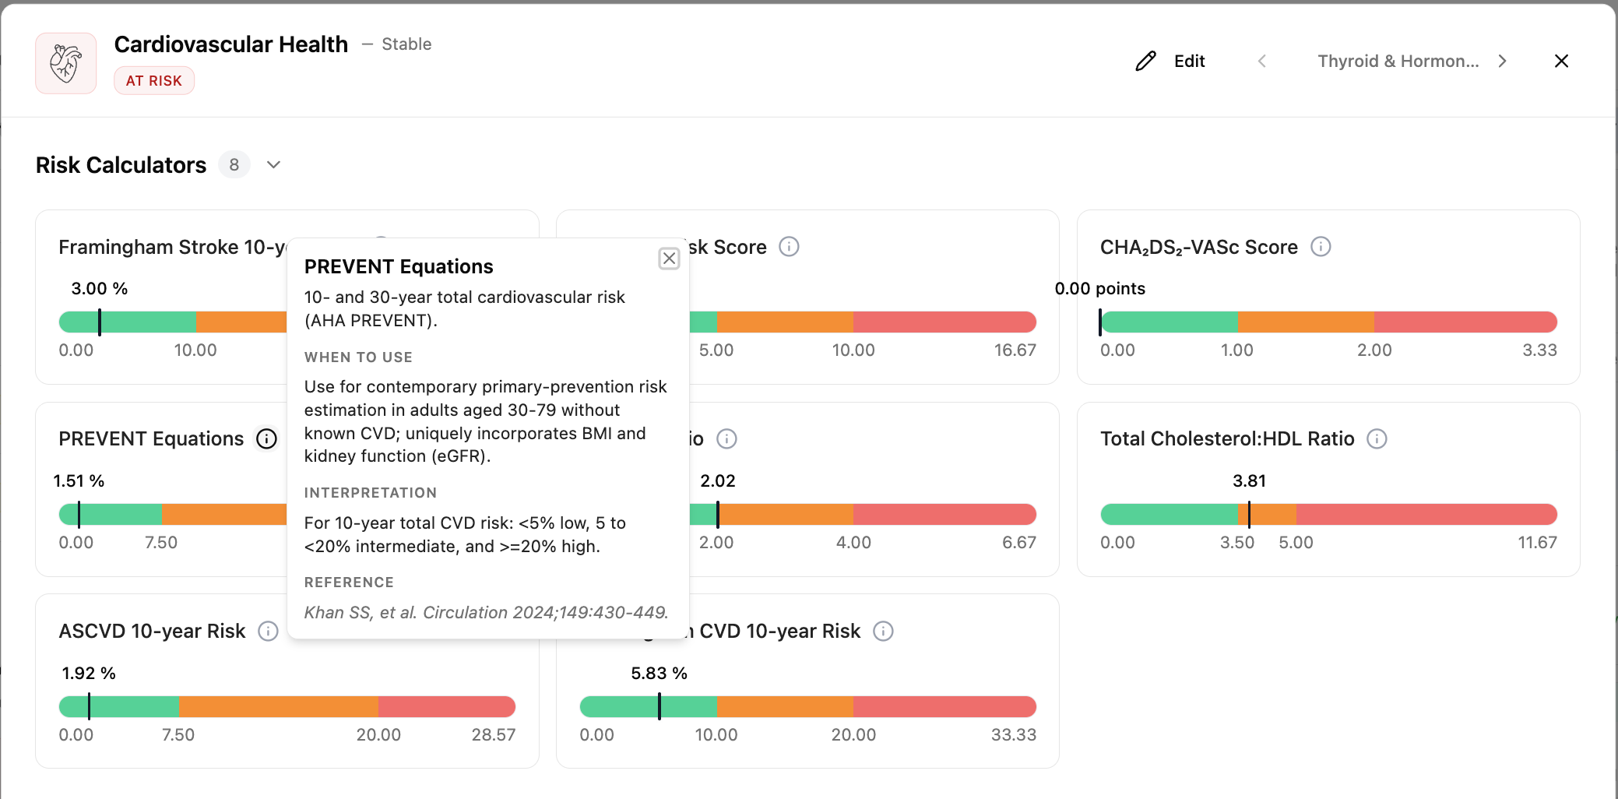
Task: Click the ASCVD 10-year Risk color bar
Action: pos(287,707)
